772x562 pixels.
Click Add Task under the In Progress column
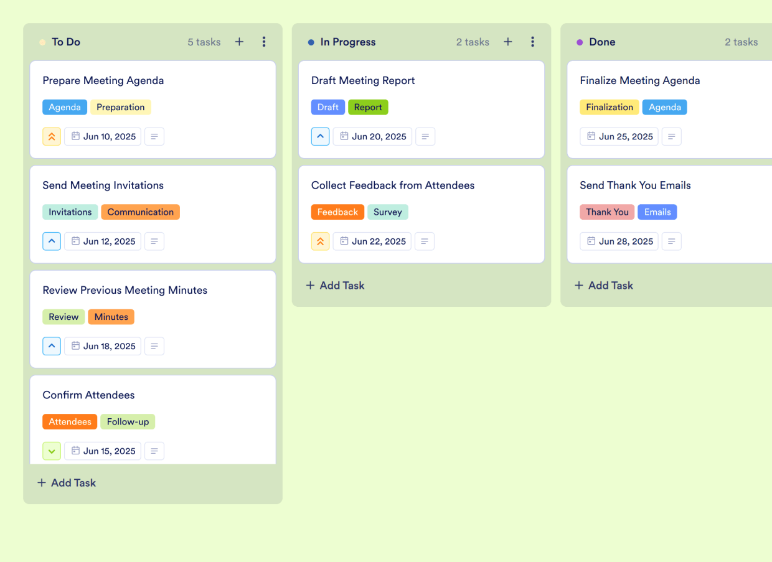[335, 285]
